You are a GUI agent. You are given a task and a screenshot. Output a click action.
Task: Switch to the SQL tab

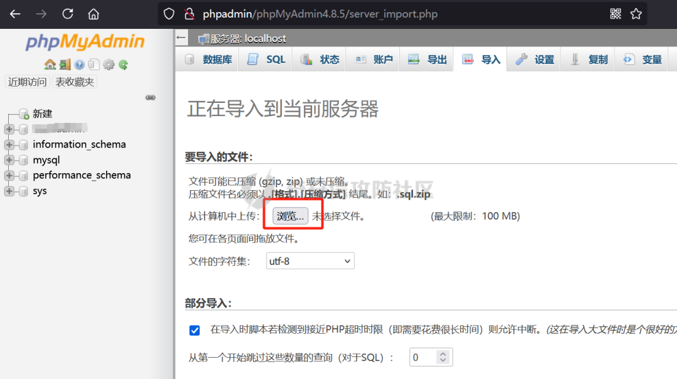(267, 60)
